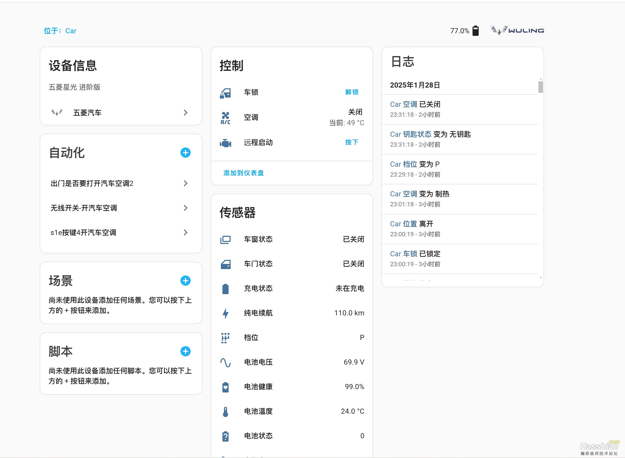625x458 pixels.
Task: Click the battery voltage sine wave icon
Action: (x=225, y=362)
